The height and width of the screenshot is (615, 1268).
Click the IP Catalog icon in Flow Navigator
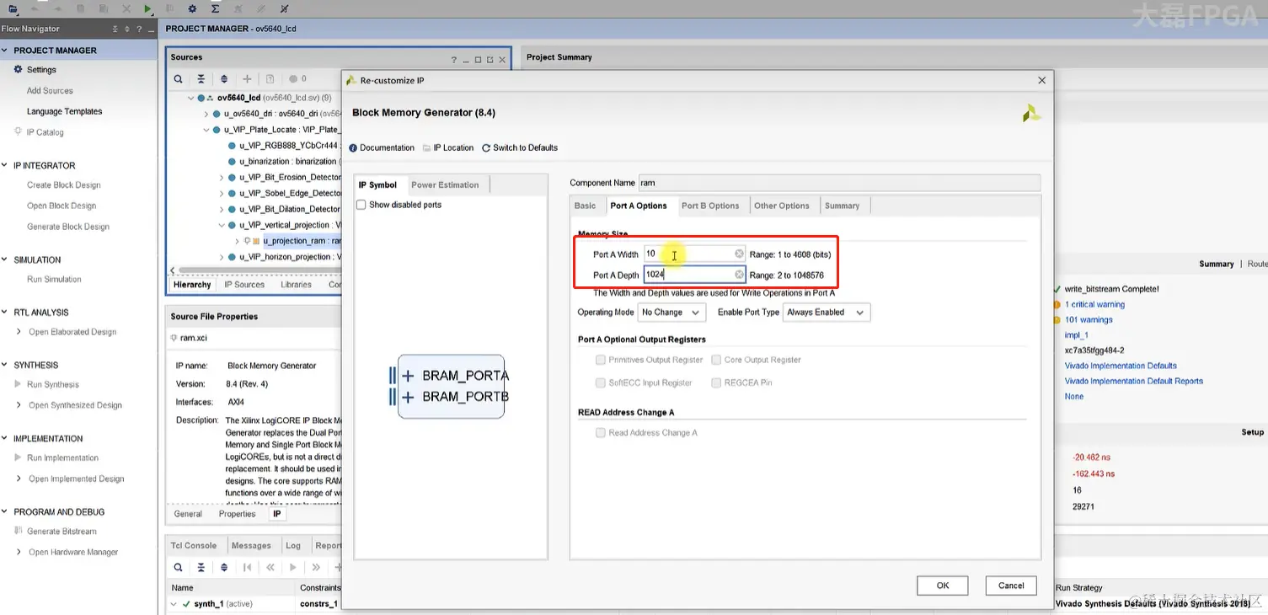point(18,131)
